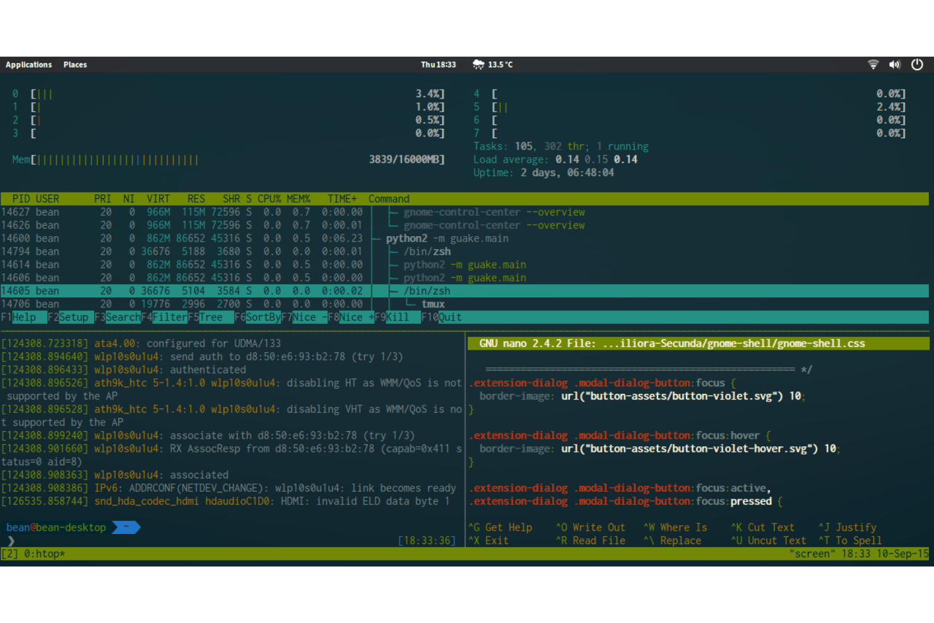Open the Places menu
The width and height of the screenshot is (934, 623).
click(75, 64)
